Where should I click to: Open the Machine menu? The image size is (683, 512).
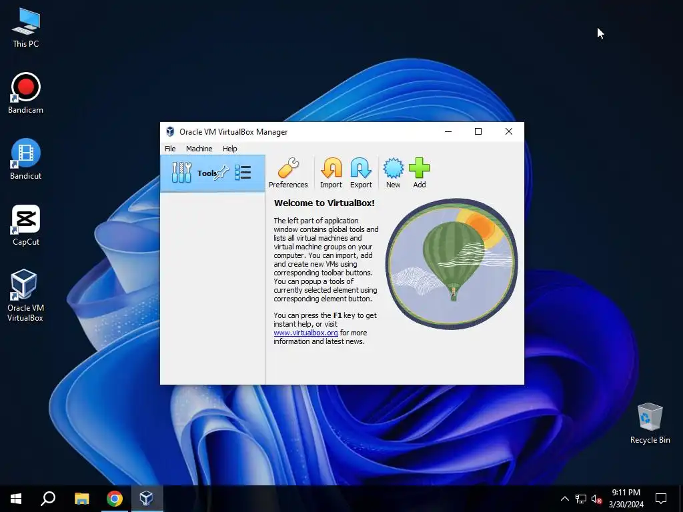[199, 149]
